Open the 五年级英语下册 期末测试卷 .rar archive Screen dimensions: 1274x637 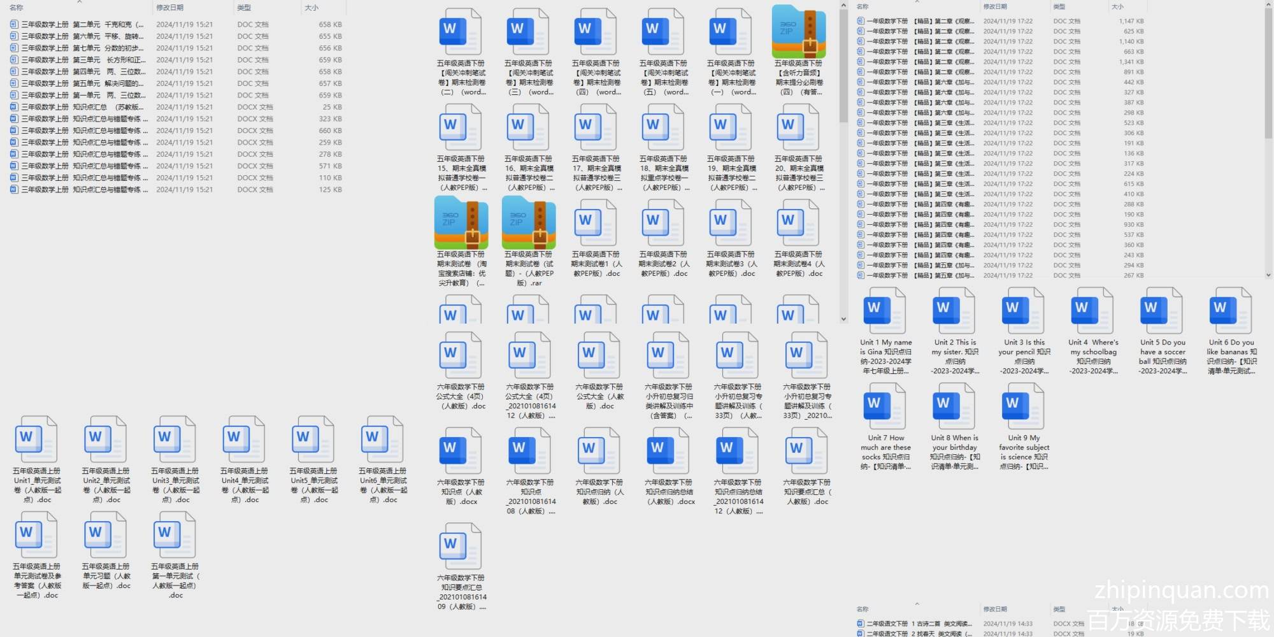tap(529, 224)
